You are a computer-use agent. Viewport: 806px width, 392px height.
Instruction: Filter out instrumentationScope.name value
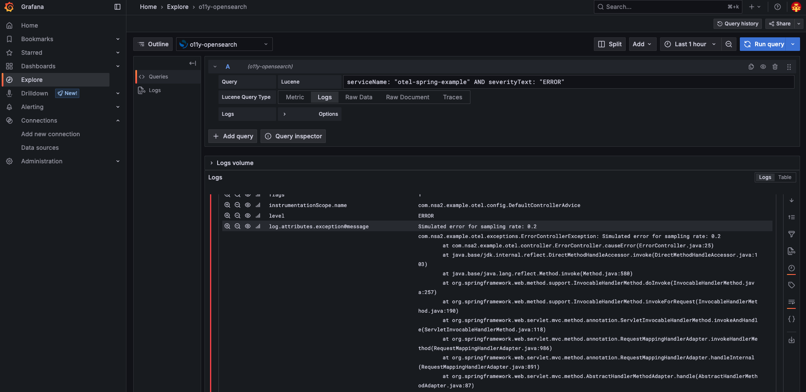(x=238, y=205)
